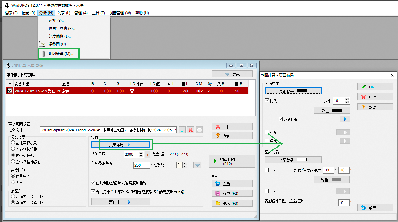Clear the map file with red X icon
This screenshot has height=222, width=398.
coord(191,130)
